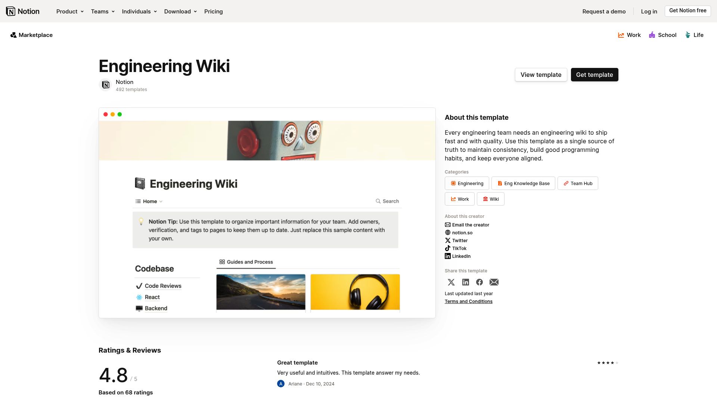This screenshot has height=403, width=717.
Task: Click reviewer Ariane's avatar
Action: tap(281, 384)
